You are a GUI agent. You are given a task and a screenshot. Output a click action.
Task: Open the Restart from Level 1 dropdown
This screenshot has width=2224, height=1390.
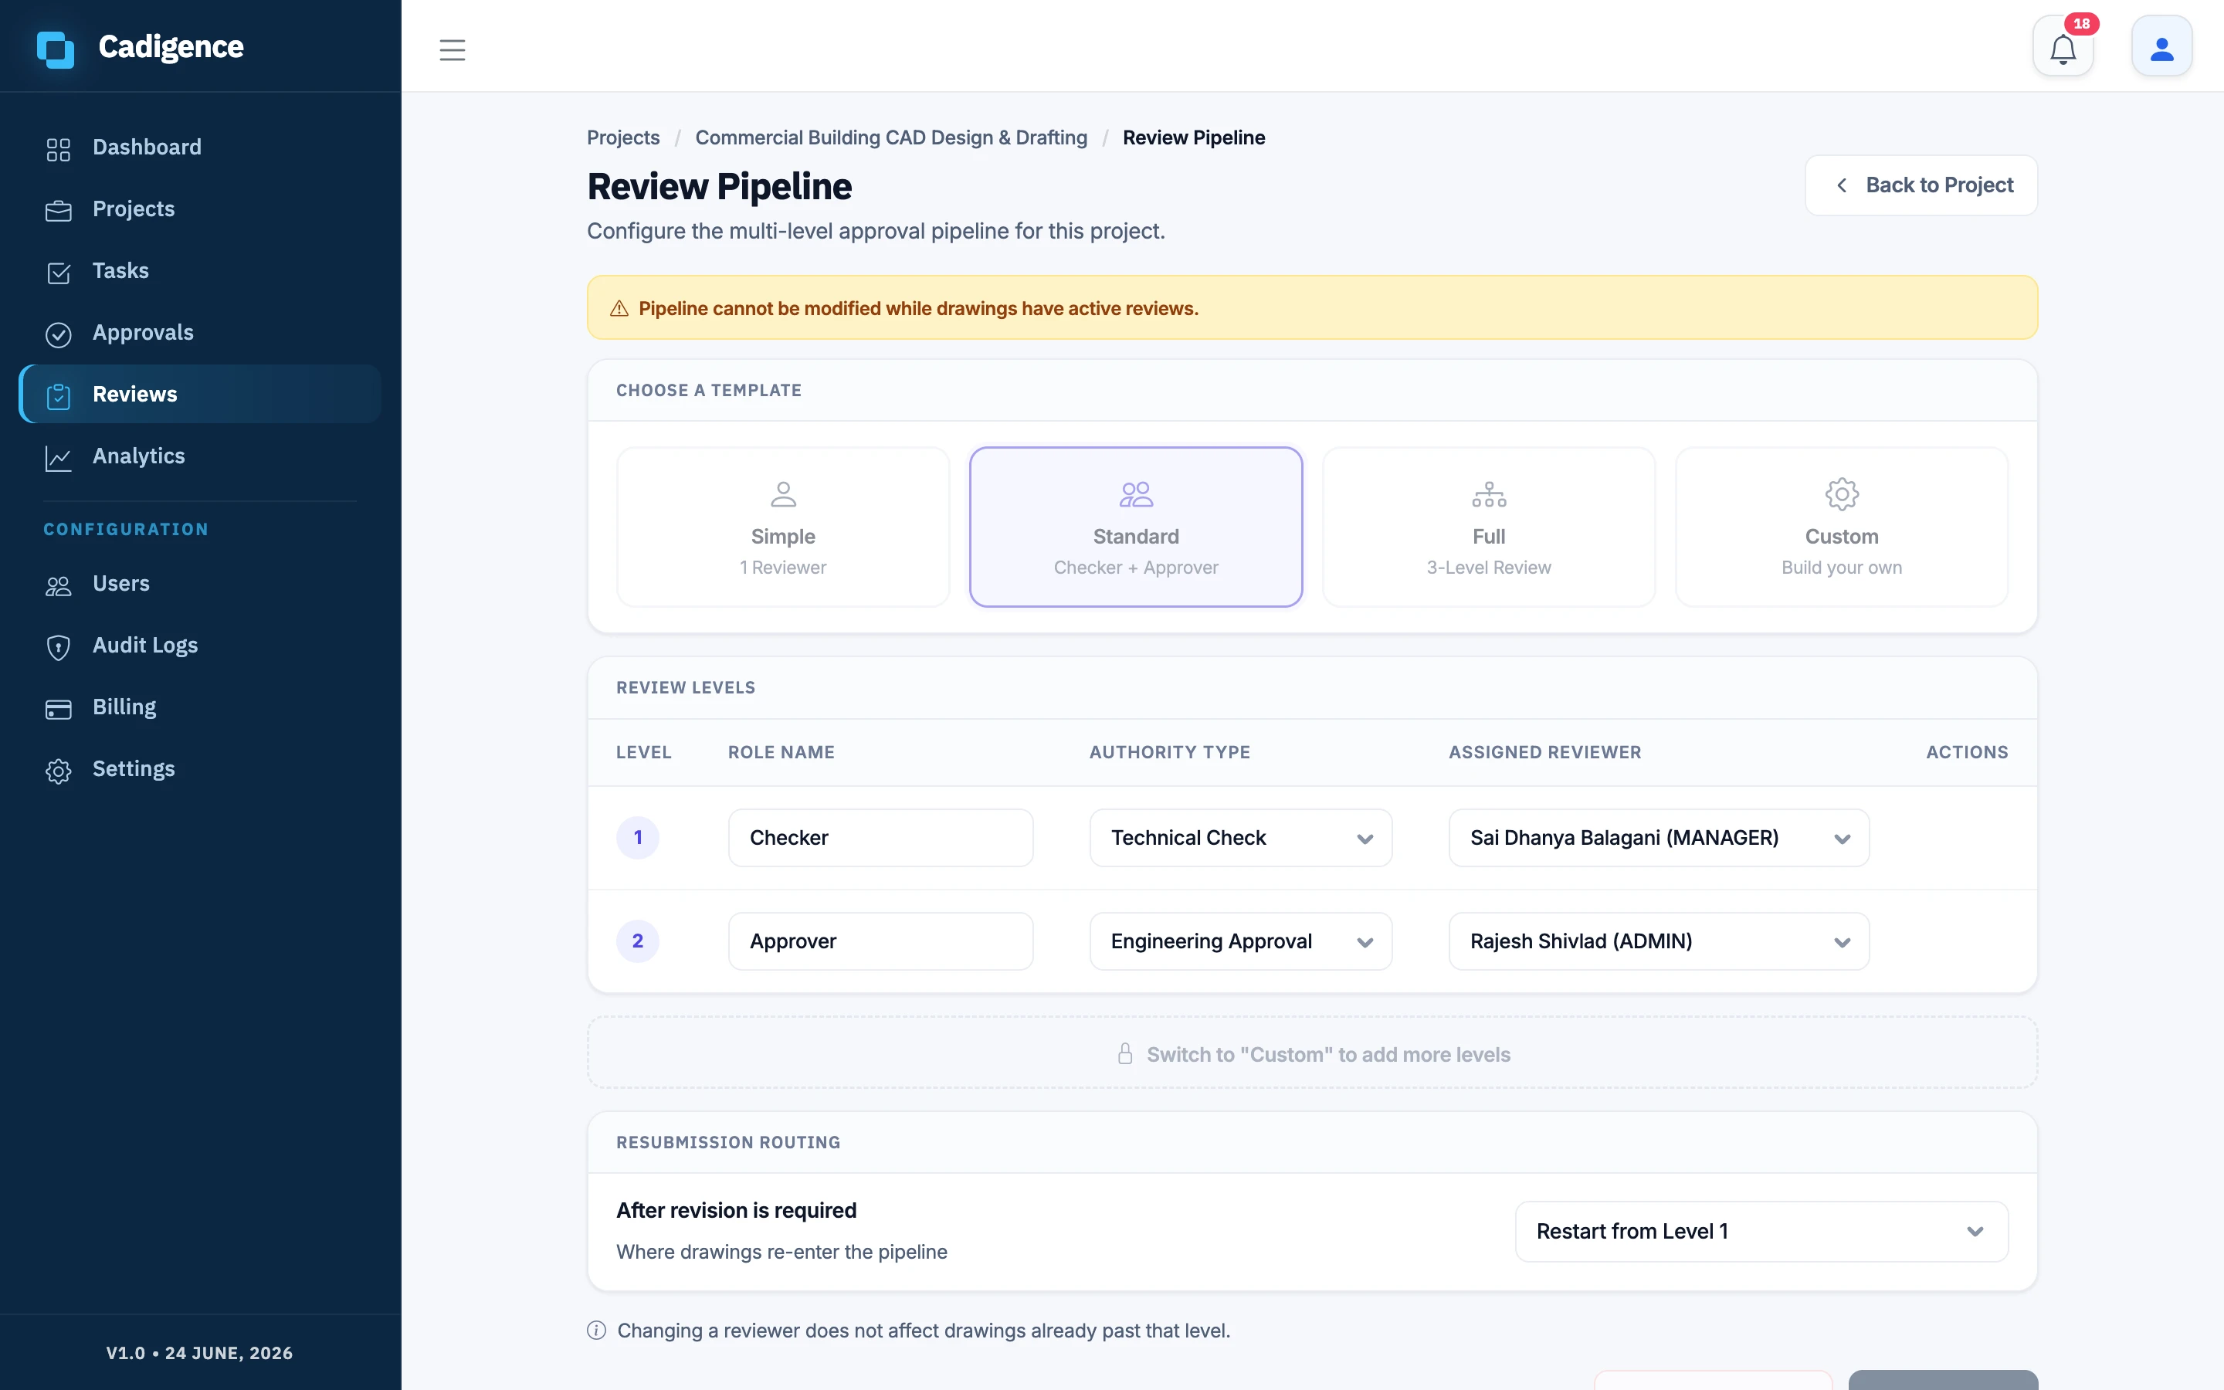(1761, 1232)
